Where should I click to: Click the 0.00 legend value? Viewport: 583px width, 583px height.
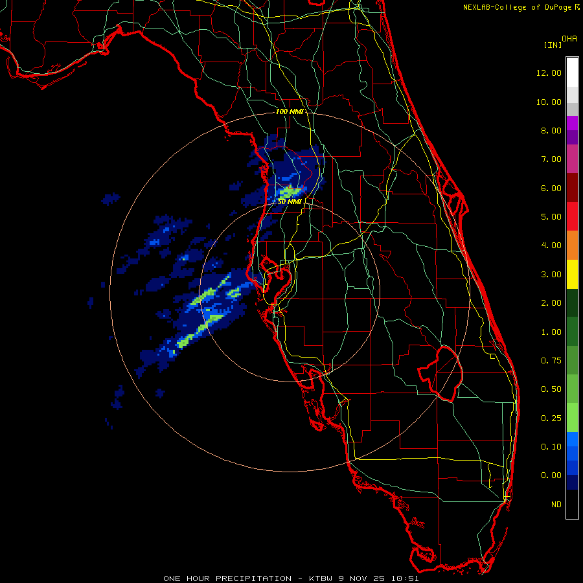tap(551, 475)
